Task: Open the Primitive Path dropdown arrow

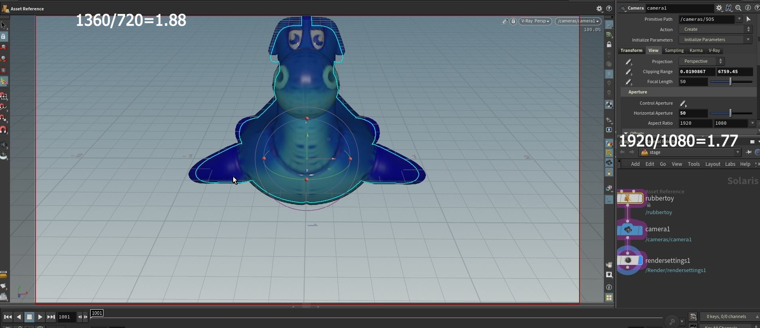Action: click(x=739, y=19)
